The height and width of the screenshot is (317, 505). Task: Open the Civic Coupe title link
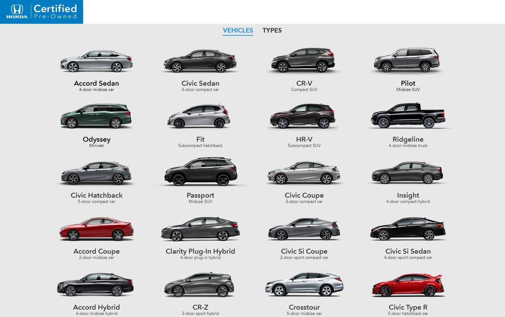[x=304, y=195]
